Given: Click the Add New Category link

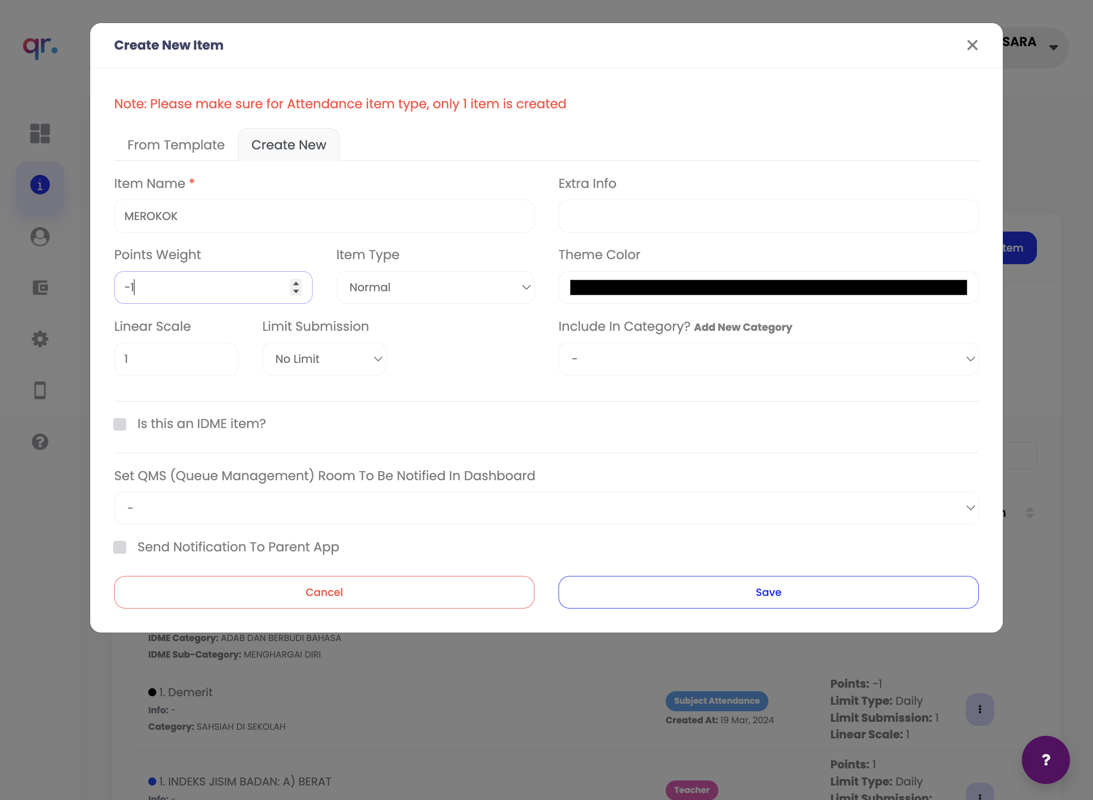Looking at the screenshot, I should [x=743, y=327].
